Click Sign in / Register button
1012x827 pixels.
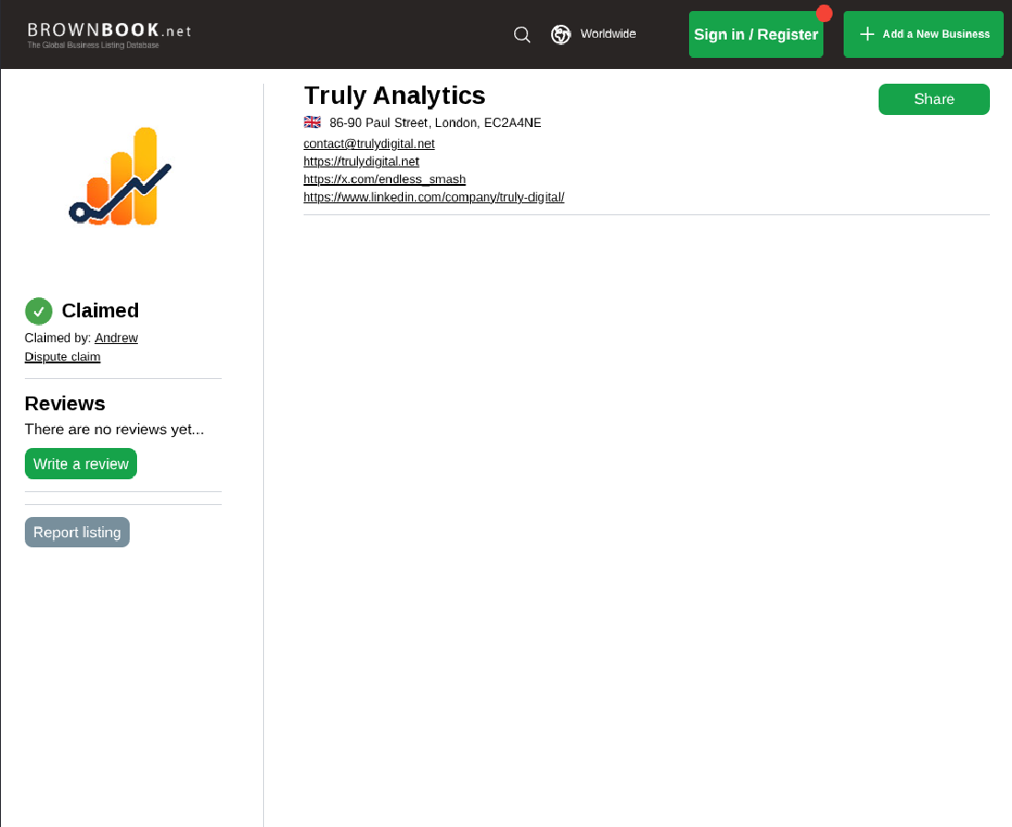755,34
